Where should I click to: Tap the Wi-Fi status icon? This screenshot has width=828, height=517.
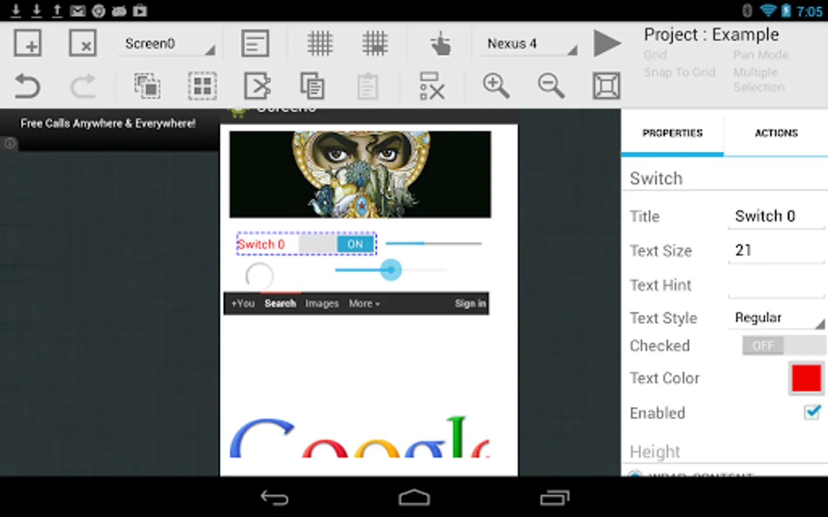[768, 10]
